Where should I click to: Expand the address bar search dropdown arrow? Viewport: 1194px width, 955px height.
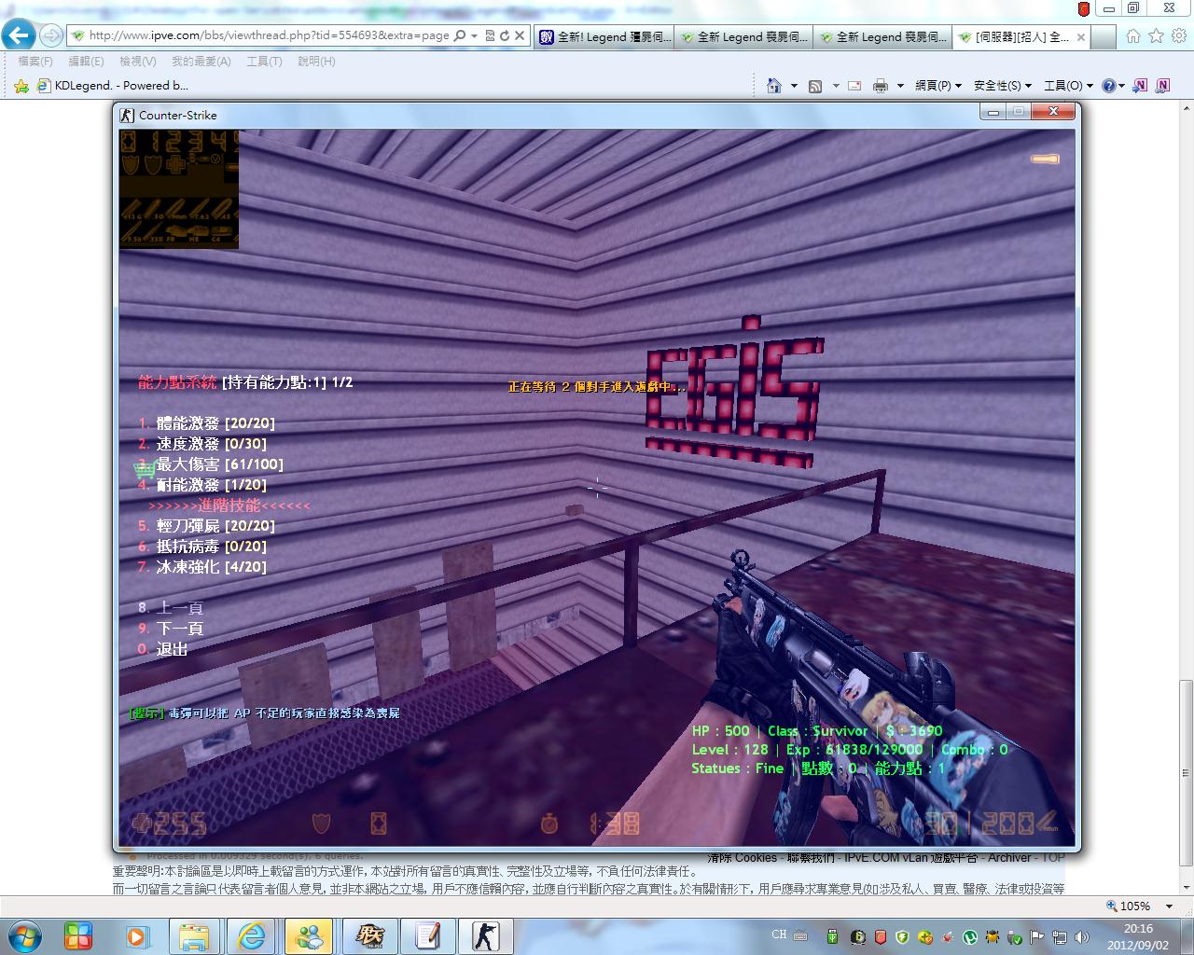pyautogui.click(x=474, y=35)
